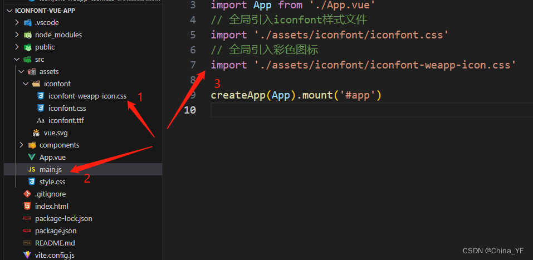Click the comment text on line 4
Screen dimensions: 533x260
point(289,20)
